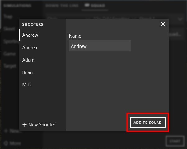
Task: Click the plus icon for New Shooter
Action: (x=25, y=125)
